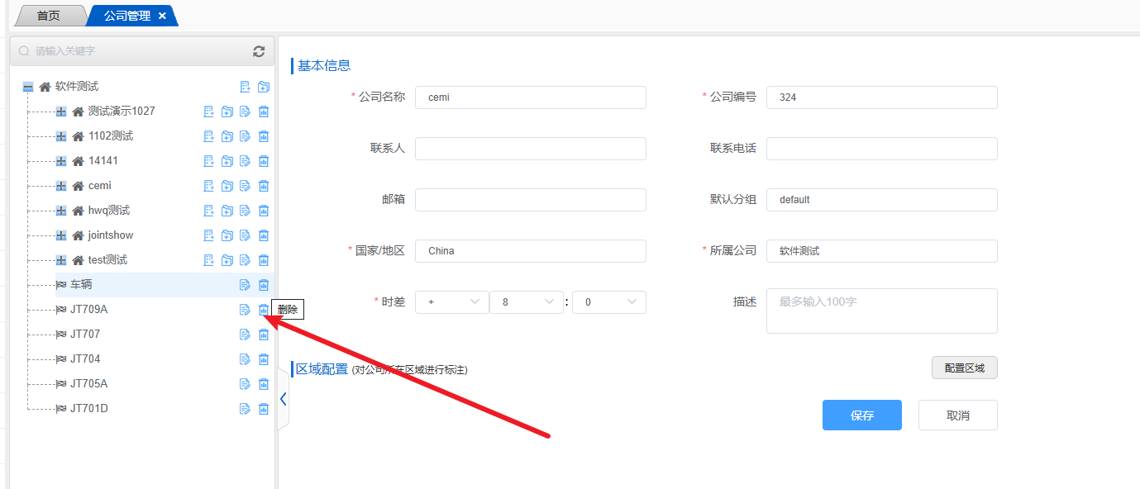
Task: Expand the test测试 tree node
Action: point(61,260)
